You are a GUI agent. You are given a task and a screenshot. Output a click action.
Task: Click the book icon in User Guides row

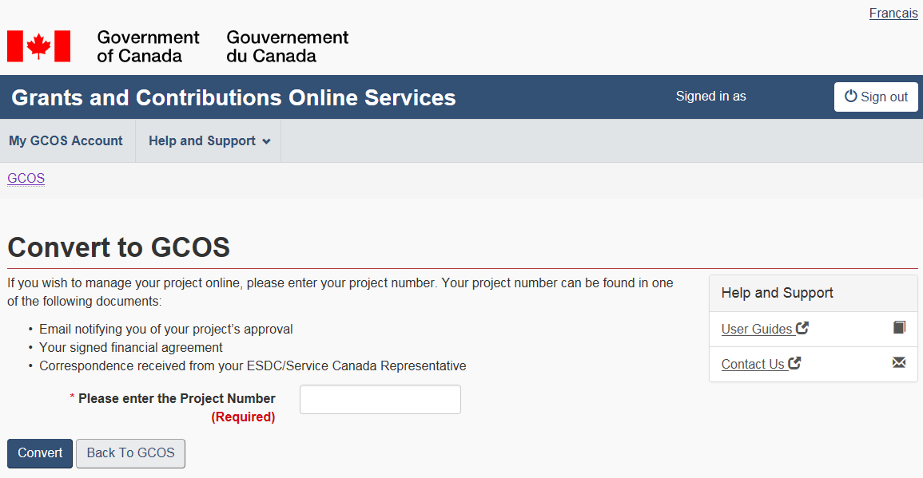[x=899, y=328]
